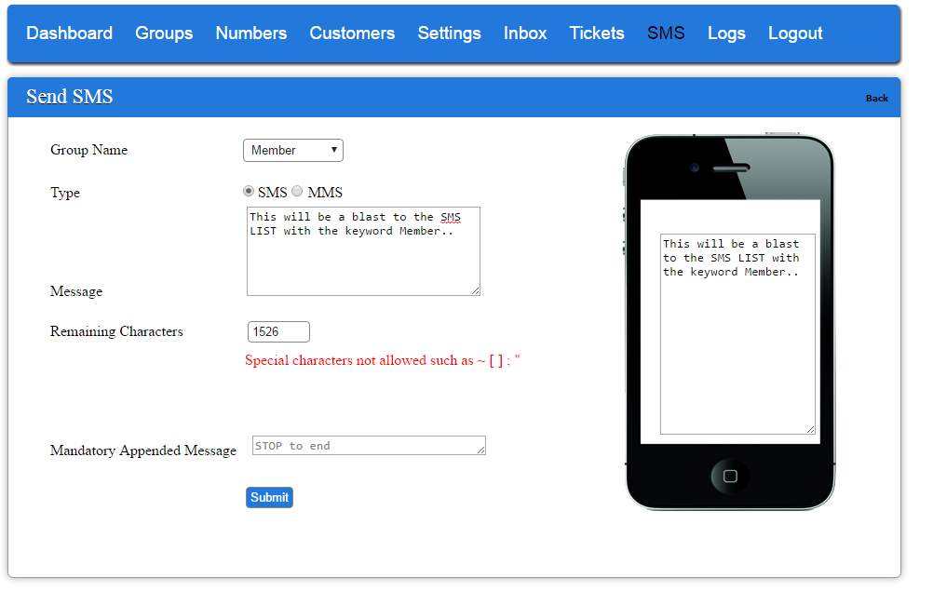Open the Dashboard page
The width and height of the screenshot is (933, 605).
pos(69,34)
